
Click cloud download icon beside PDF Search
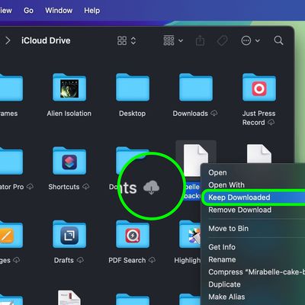[x=152, y=260]
